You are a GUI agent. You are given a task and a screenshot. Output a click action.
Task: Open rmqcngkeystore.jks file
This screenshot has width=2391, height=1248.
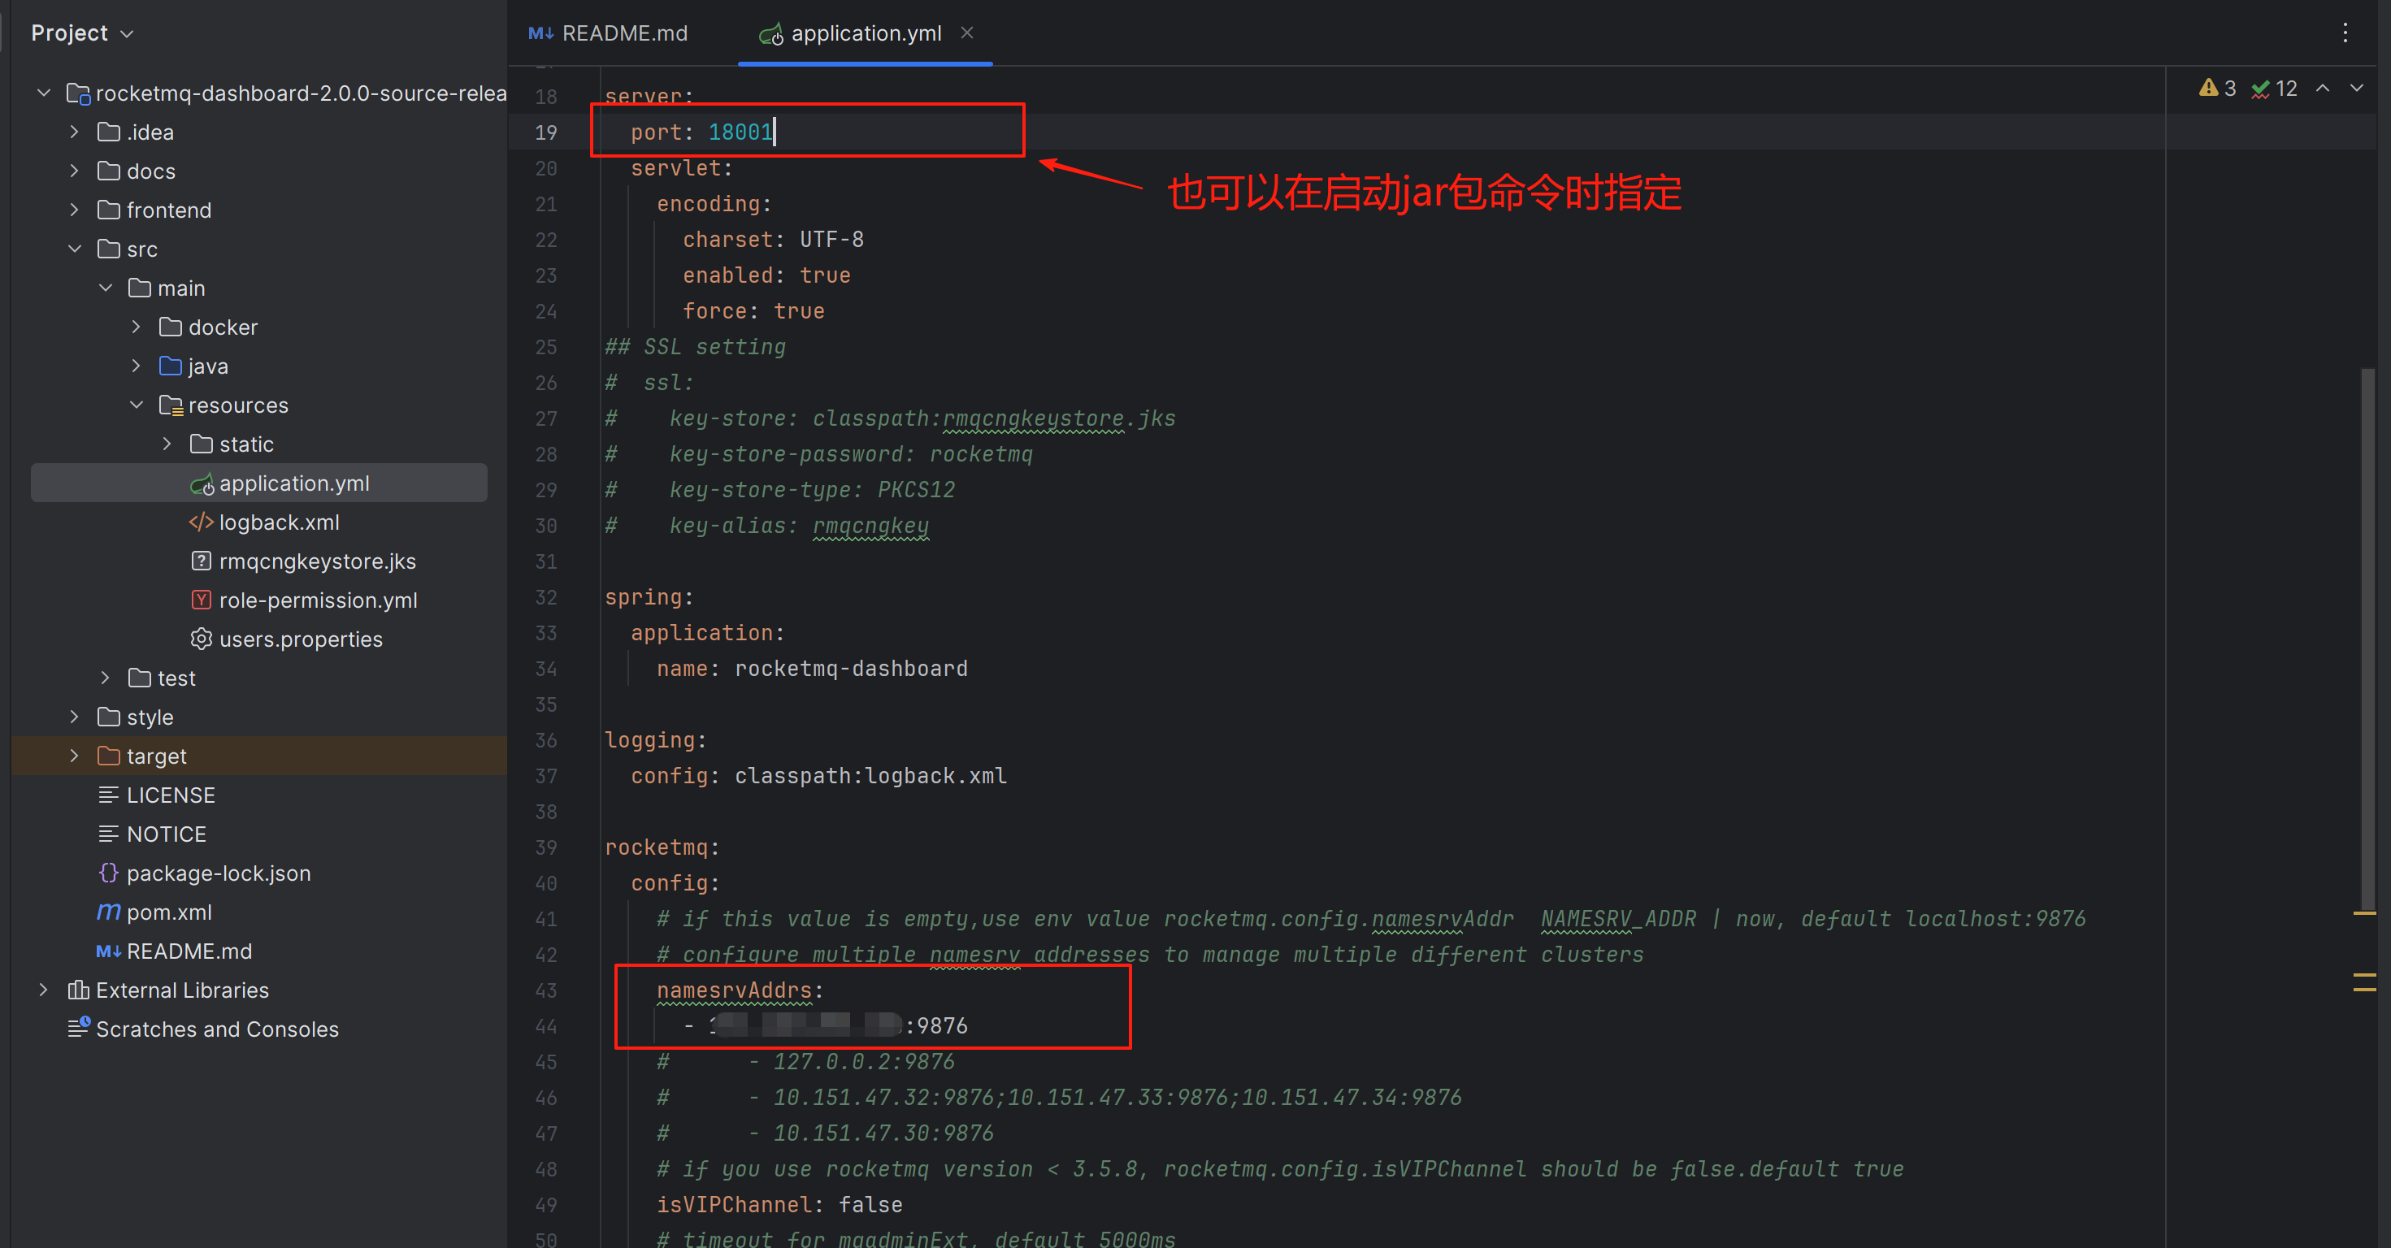pyautogui.click(x=316, y=561)
